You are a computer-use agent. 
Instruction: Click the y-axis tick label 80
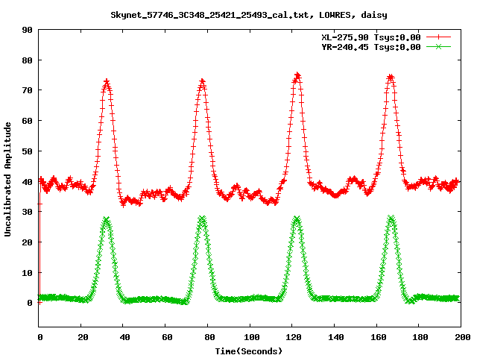pos(27,60)
